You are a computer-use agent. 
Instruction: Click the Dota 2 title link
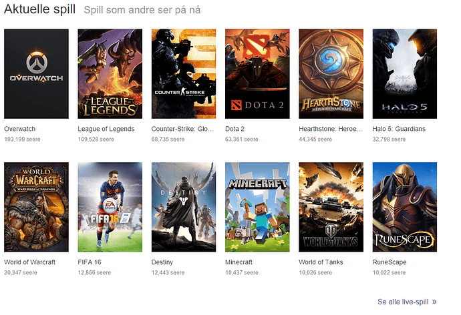point(235,129)
